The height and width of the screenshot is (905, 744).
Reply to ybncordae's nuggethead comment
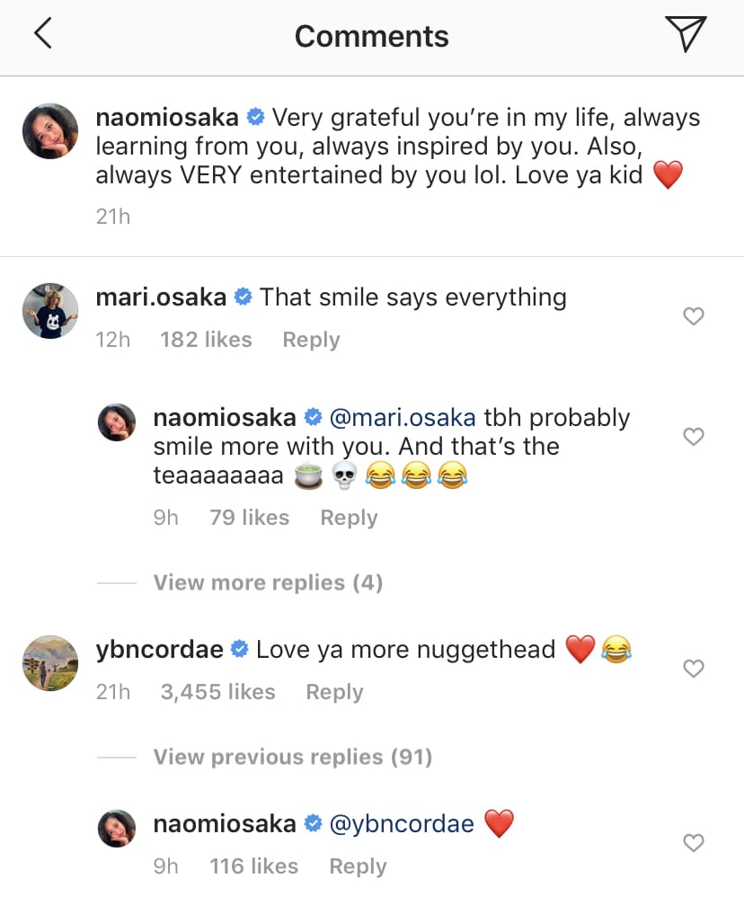(x=334, y=692)
